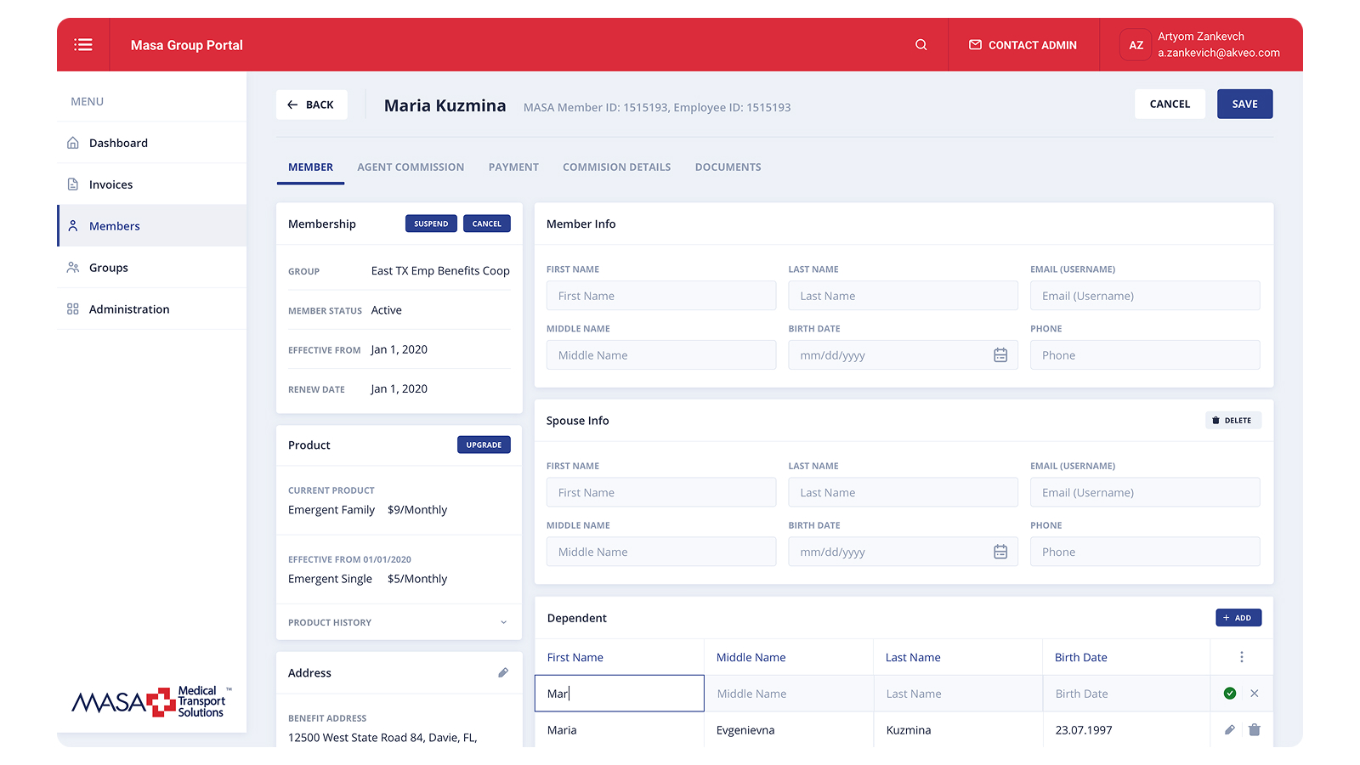Open Member Info birth date calendar
This screenshot has width=1360, height=765.
[1000, 355]
